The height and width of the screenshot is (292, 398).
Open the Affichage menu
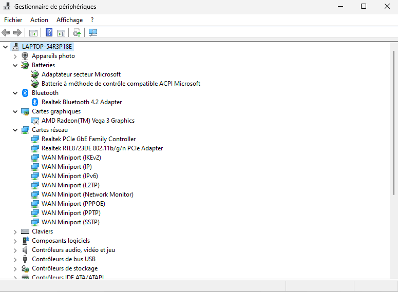(69, 20)
